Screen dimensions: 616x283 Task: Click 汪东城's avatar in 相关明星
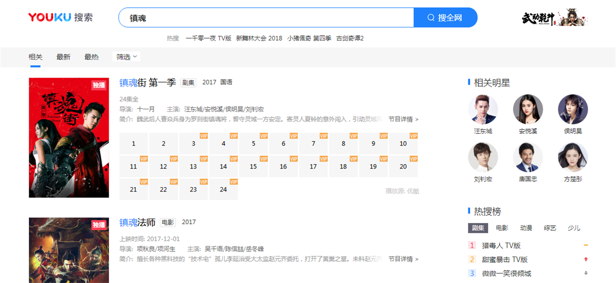click(x=483, y=109)
